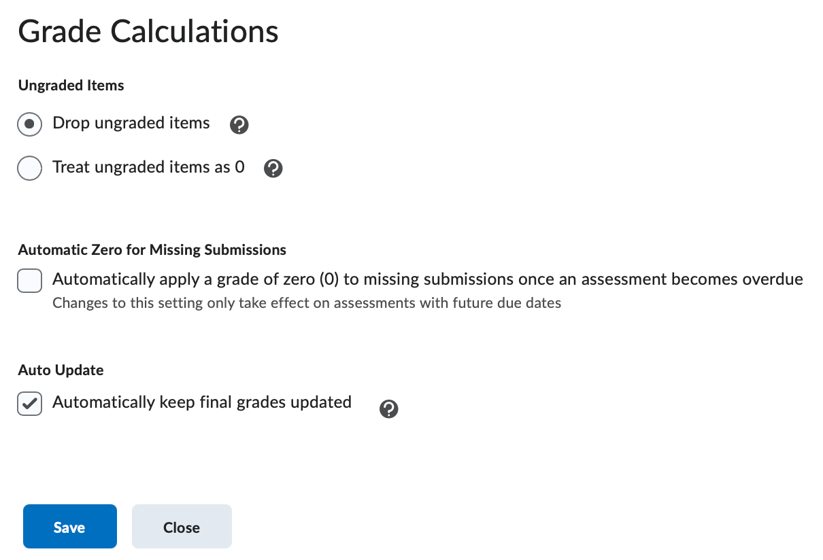Click the Ungraded Items section heading
Viewport: 823px width, 560px height.
71,86
